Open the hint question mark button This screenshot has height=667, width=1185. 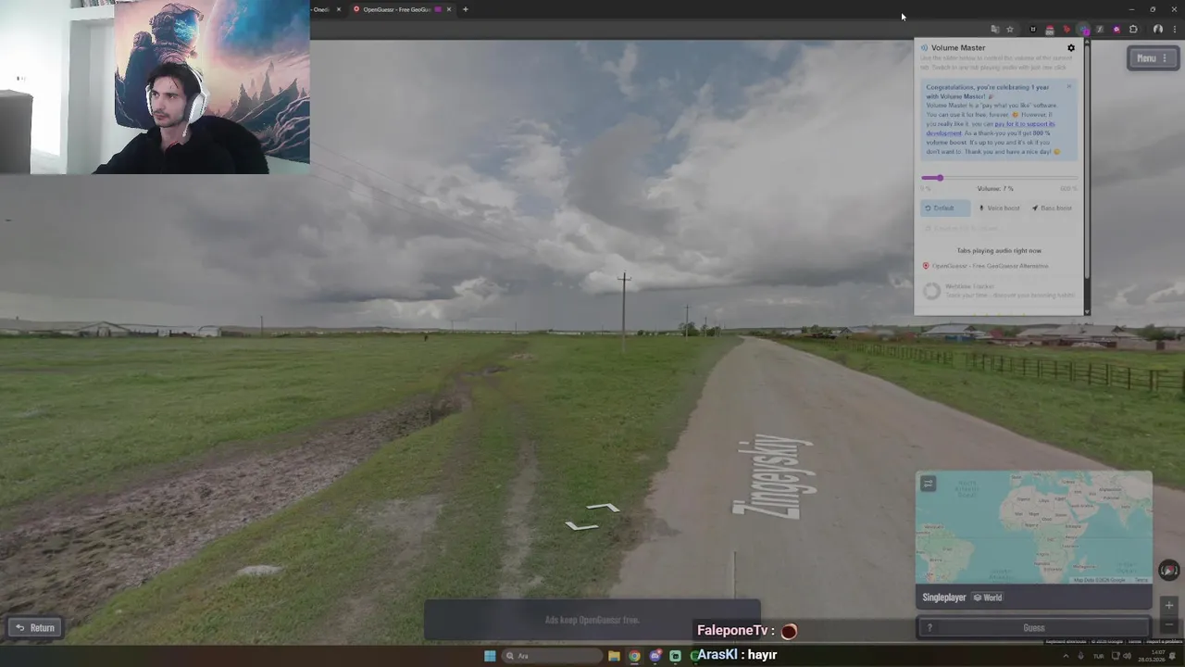pyautogui.click(x=929, y=628)
